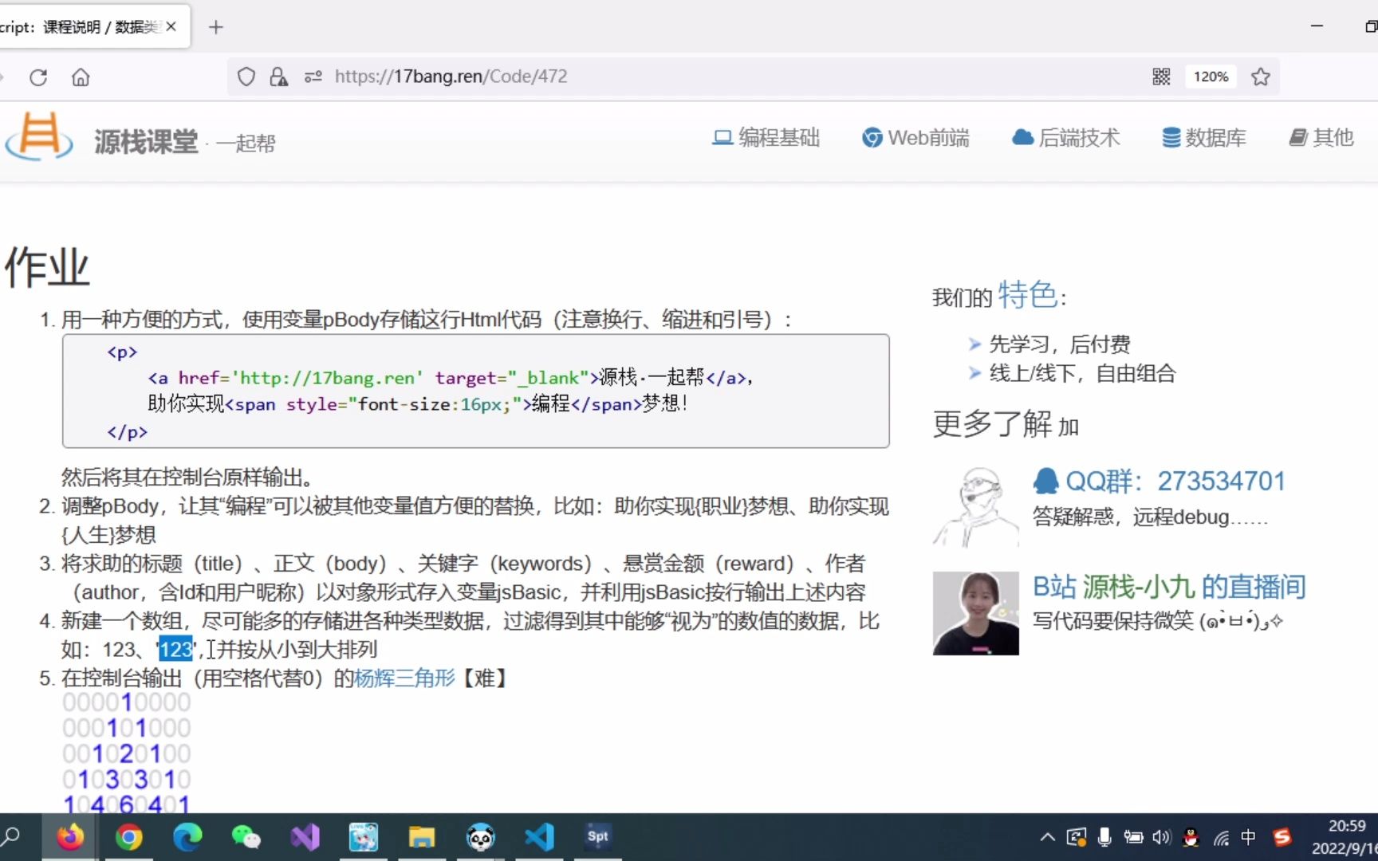Viewport: 1378px width, 861px height.
Task: Open QQ from the system tray penguin icon
Action: 1191,837
